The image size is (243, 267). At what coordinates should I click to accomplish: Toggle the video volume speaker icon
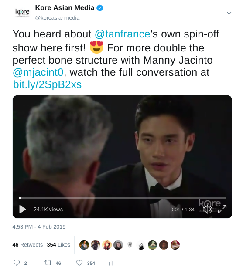pyautogui.click(x=207, y=209)
